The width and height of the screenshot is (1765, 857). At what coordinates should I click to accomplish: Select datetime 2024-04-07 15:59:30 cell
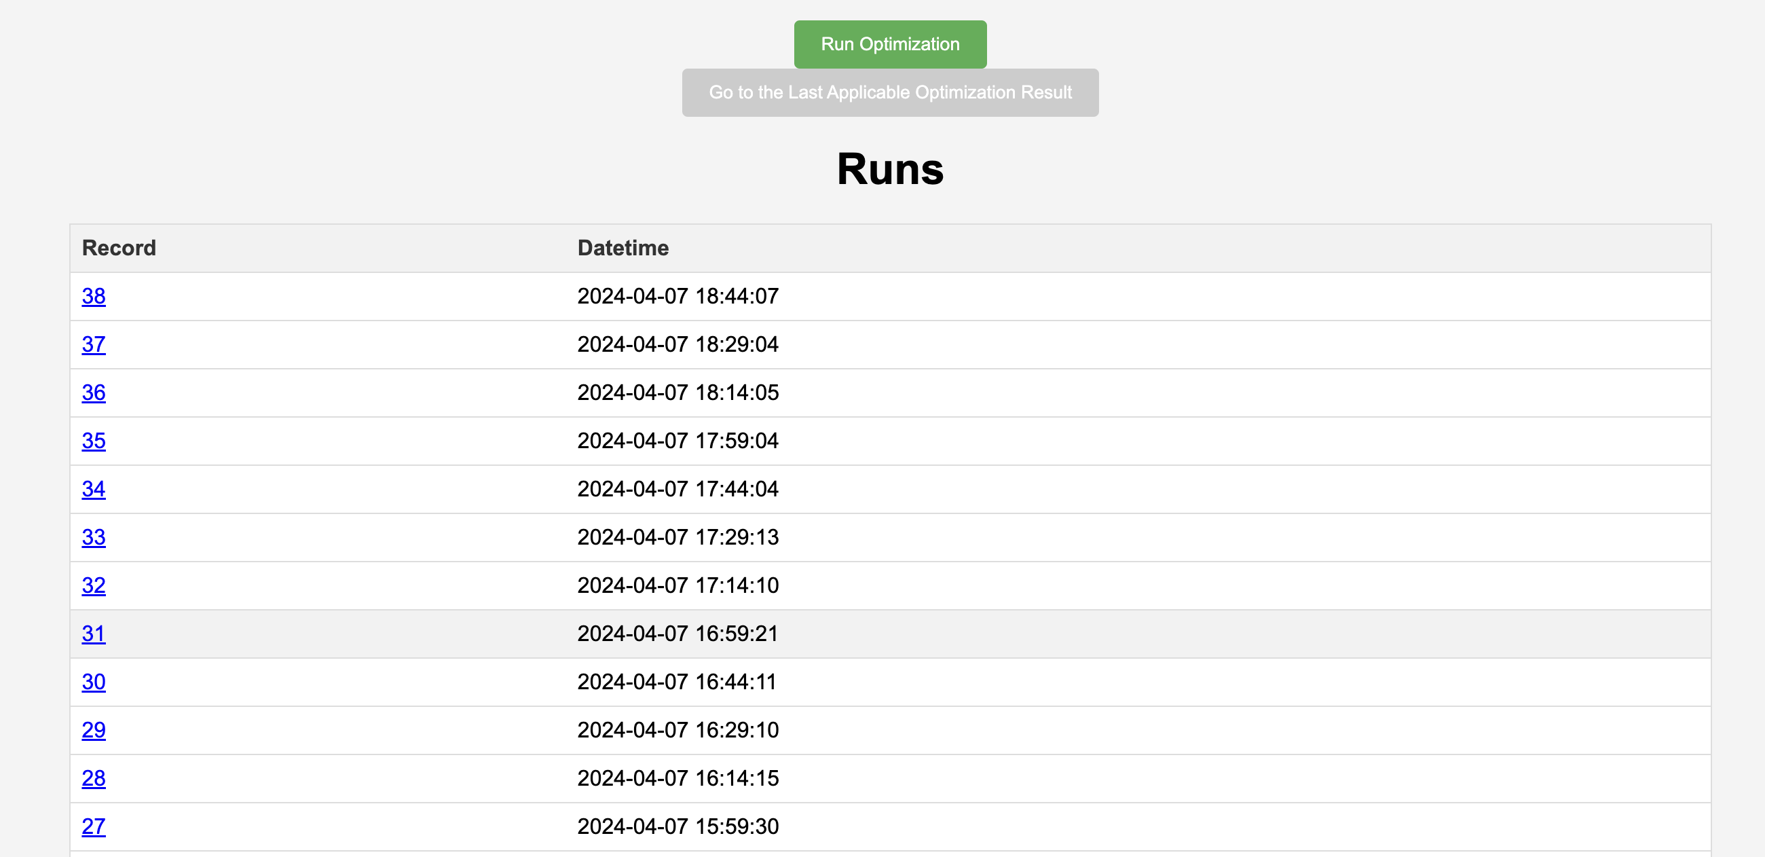click(677, 827)
